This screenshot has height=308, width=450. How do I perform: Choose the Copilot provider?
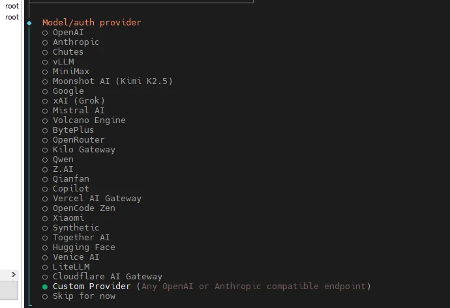point(70,189)
